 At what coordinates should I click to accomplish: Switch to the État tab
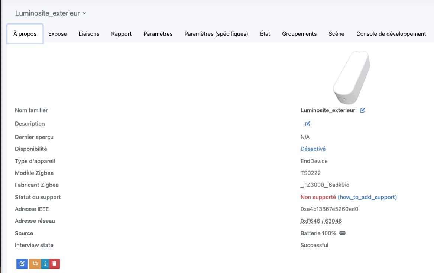(265, 34)
